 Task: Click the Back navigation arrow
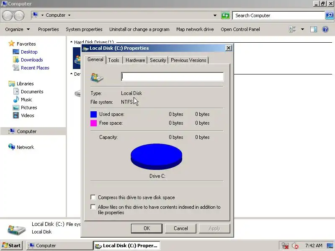pos(8,15)
